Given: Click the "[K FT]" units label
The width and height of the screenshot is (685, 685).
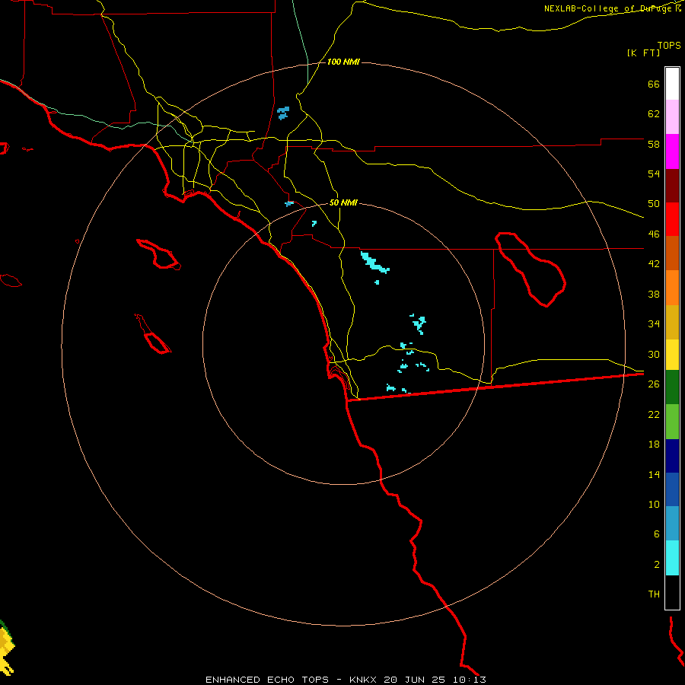Looking at the screenshot, I should (643, 53).
